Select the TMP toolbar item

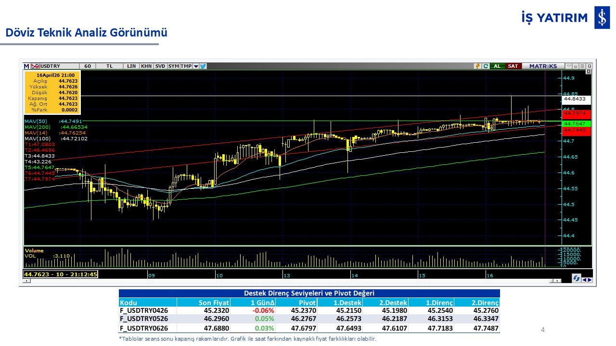click(186, 66)
